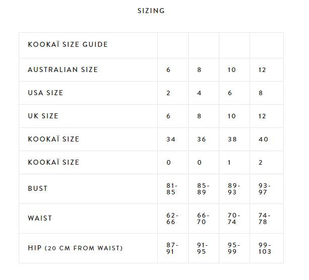This screenshot has height=280, width=309.
Task: Select the AUSTRALIAN SIZE row label
Action: 63,69
